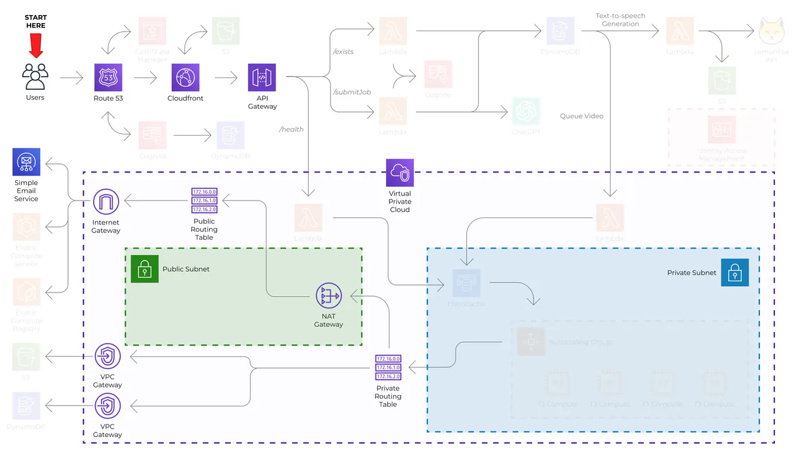Click the "Identity Access Management" label text
This screenshot has width=800, height=450.
tap(722, 154)
